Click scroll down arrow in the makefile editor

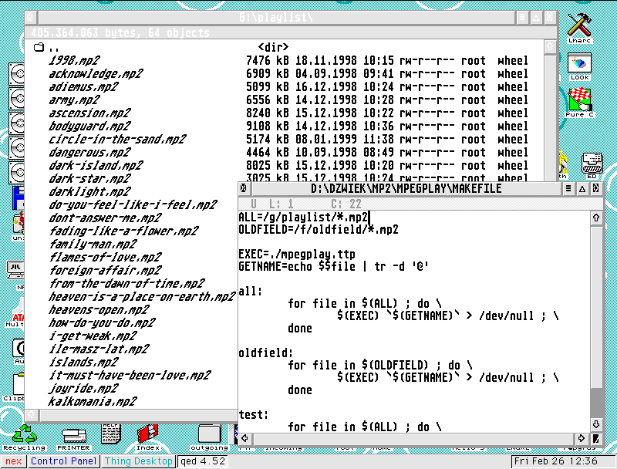pyautogui.click(x=596, y=424)
